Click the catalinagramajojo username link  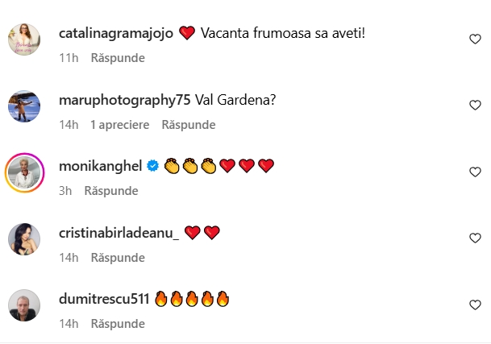[116, 33]
